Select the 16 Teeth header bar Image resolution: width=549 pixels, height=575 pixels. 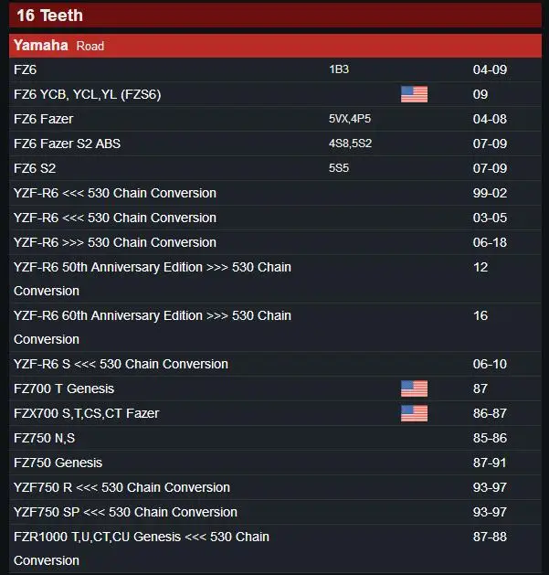click(275, 16)
